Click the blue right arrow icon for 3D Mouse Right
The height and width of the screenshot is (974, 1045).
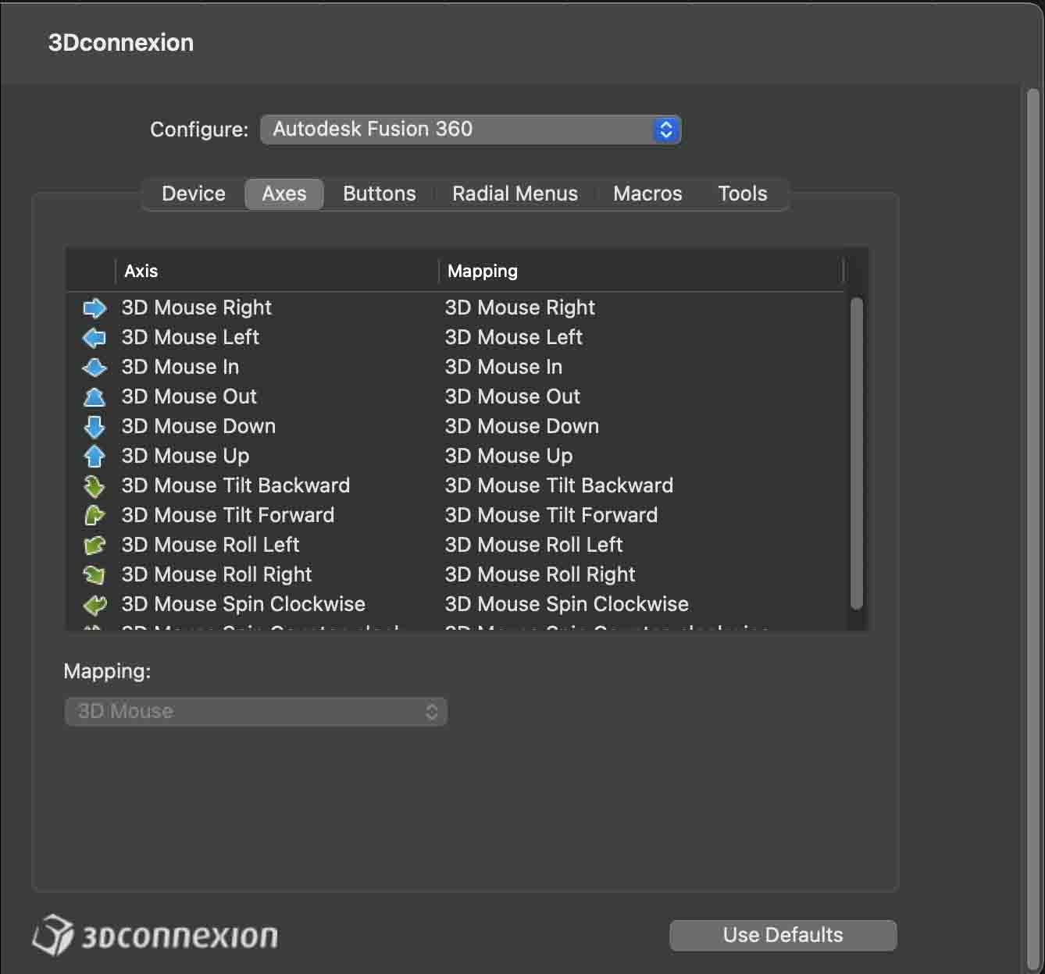click(x=95, y=308)
